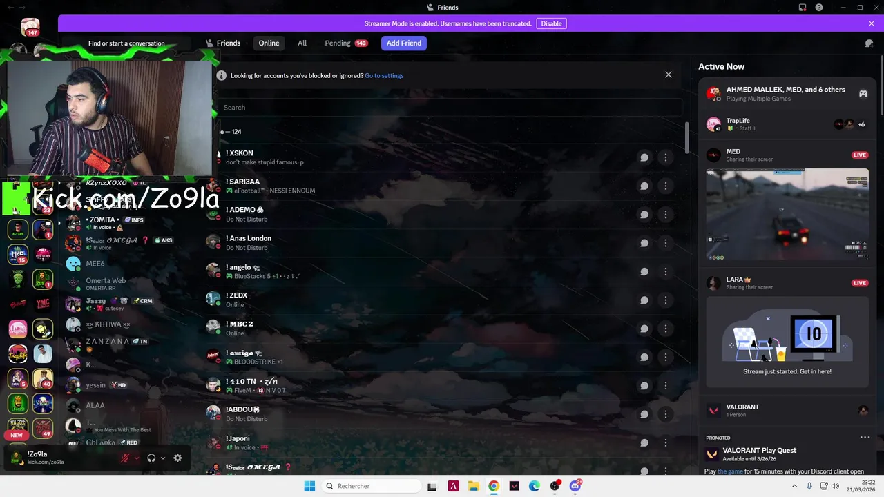Disable Streamer Mode
The height and width of the screenshot is (497, 884).
551,23
